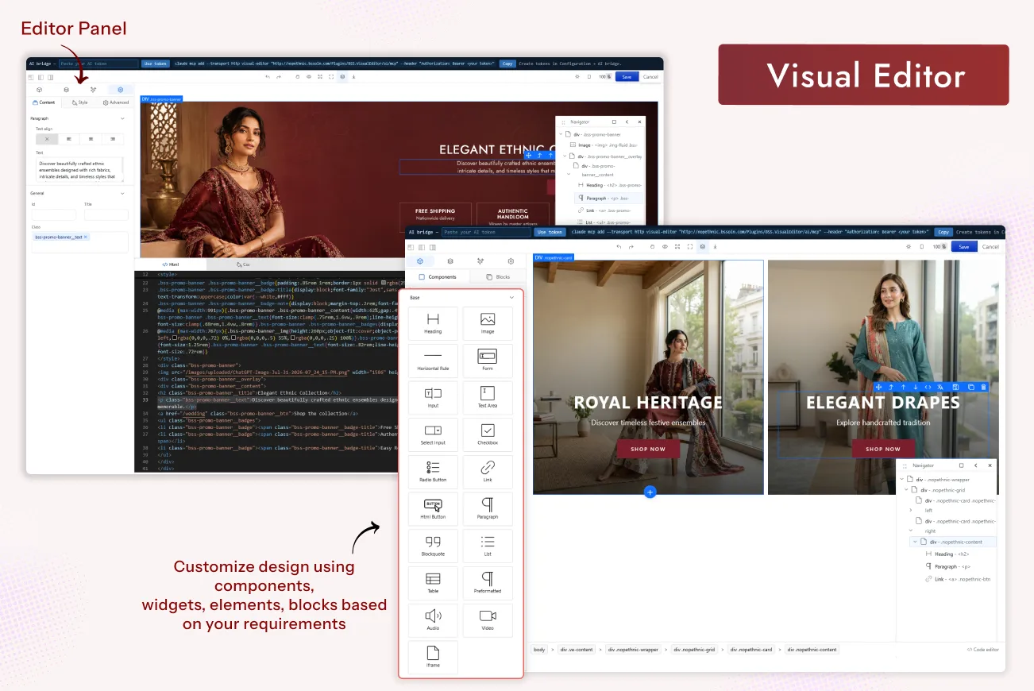Click Cancel in the front editor

(990, 247)
